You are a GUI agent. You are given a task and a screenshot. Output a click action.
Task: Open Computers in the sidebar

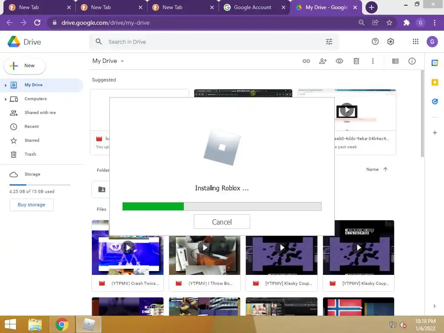point(36,99)
